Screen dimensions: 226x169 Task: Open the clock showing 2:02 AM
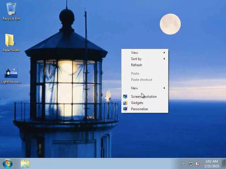click(x=212, y=161)
